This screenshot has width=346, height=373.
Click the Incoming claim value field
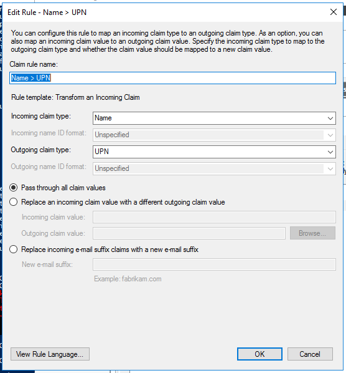click(x=214, y=217)
